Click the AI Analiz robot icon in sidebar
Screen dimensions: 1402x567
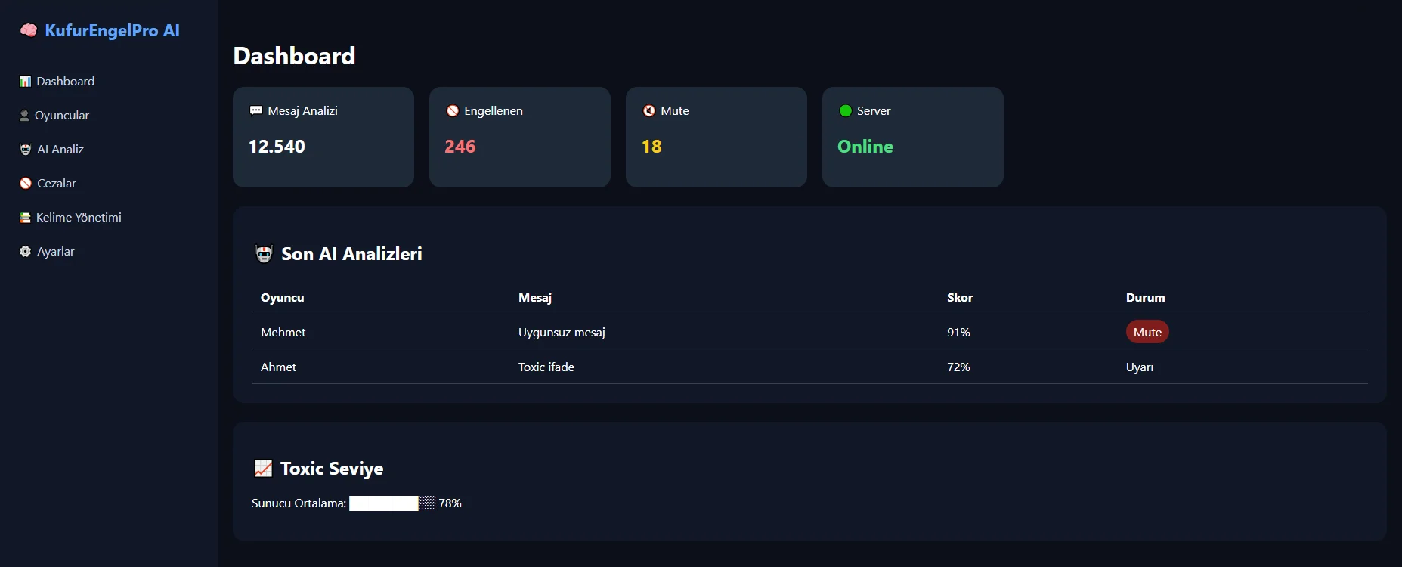click(x=25, y=150)
